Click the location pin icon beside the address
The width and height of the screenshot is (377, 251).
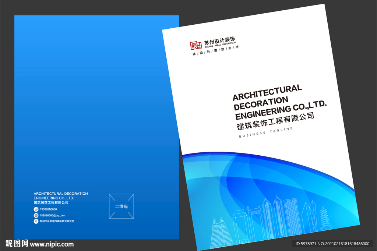pyautogui.click(x=36, y=221)
